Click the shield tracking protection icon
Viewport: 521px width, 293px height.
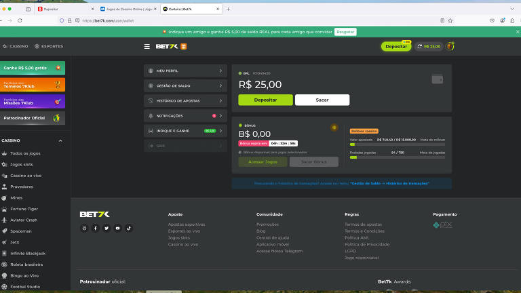(x=62, y=20)
